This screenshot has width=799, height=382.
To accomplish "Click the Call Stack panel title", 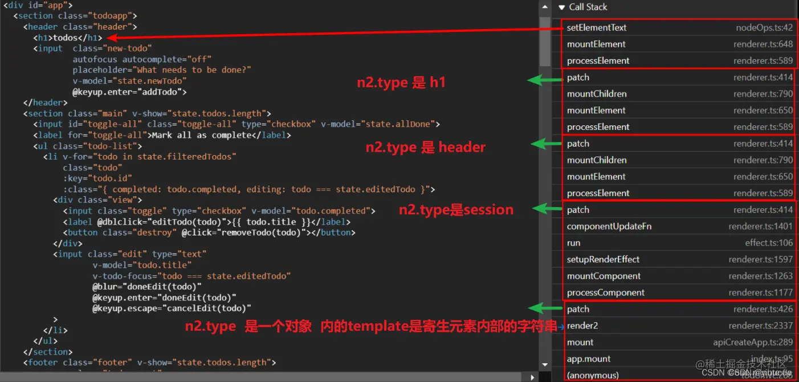I will (x=588, y=7).
